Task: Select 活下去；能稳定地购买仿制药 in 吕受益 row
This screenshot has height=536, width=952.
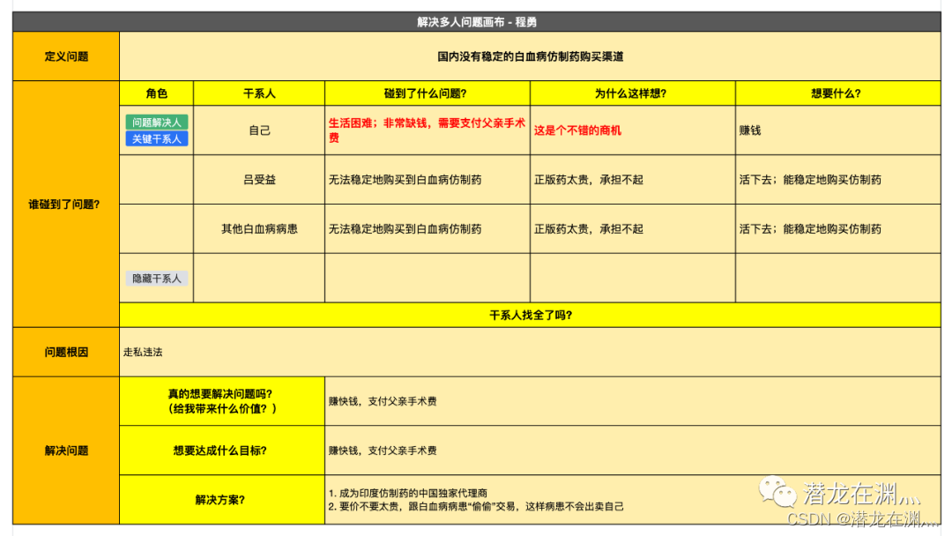Action: coord(838,180)
